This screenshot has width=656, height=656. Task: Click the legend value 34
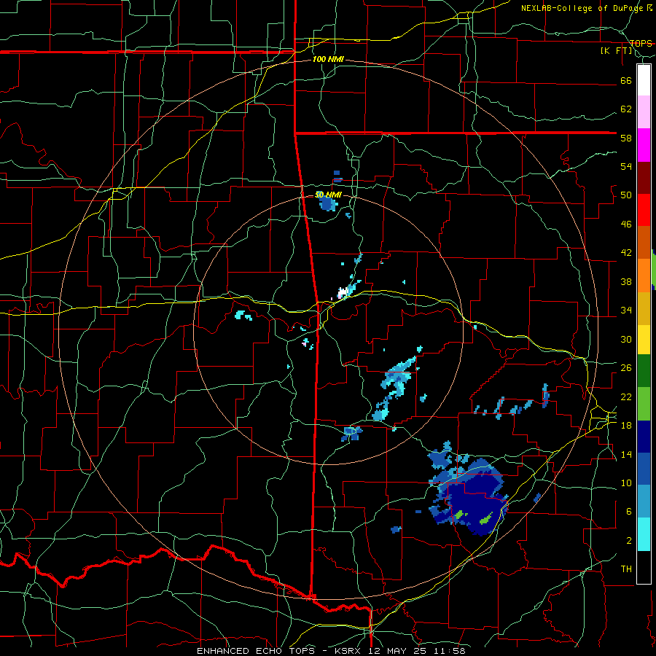pos(626,311)
